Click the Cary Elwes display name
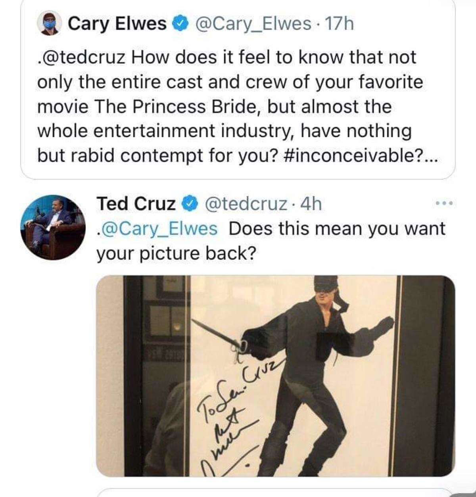This screenshot has height=497, width=476. pyautogui.click(x=117, y=24)
